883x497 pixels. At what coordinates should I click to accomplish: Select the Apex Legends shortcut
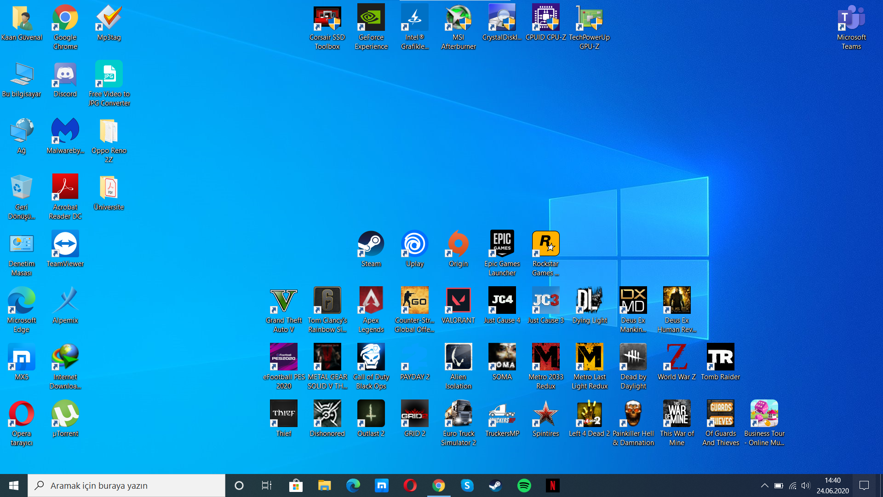click(371, 310)
